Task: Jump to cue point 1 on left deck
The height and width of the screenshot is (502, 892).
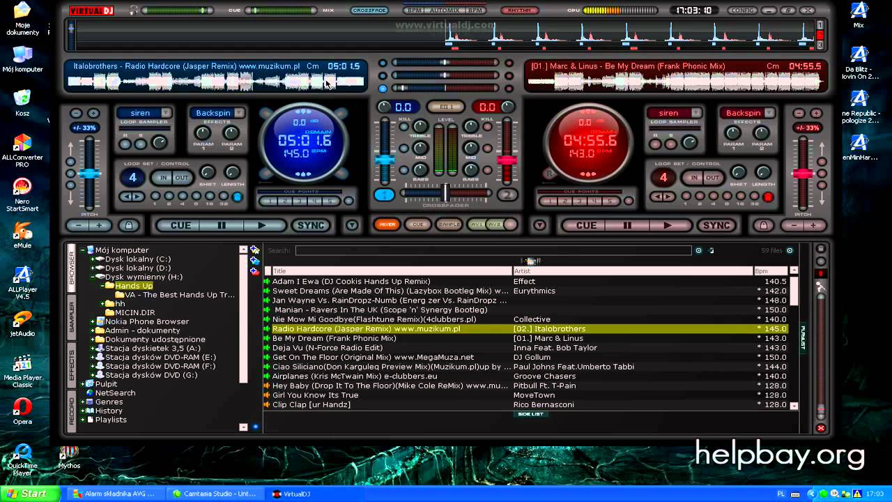Action: point(267,201)
